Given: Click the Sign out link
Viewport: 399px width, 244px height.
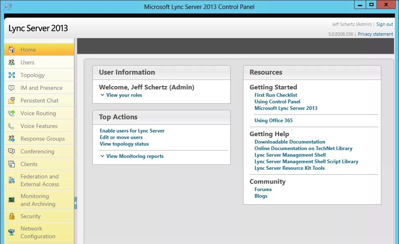Looking at the screenshot, I should tap(385, 24).
